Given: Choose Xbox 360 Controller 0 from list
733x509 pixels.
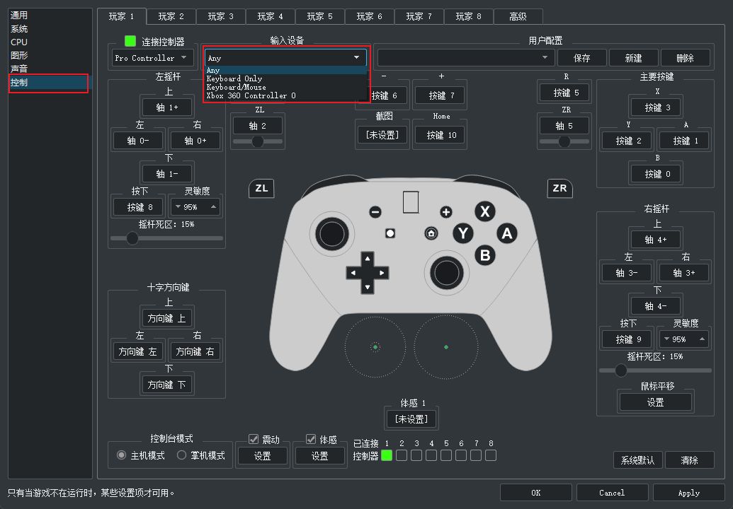Looking at the screenshot, I should coord(251,95).
